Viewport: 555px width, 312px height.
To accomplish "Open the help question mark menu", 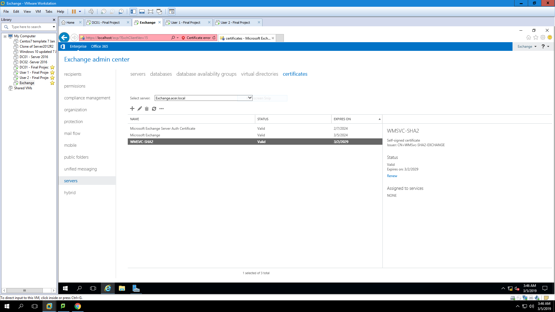I will (545, 47).
